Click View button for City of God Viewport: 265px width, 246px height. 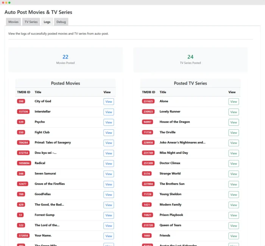pyautogui.click(x=109, y=102)
